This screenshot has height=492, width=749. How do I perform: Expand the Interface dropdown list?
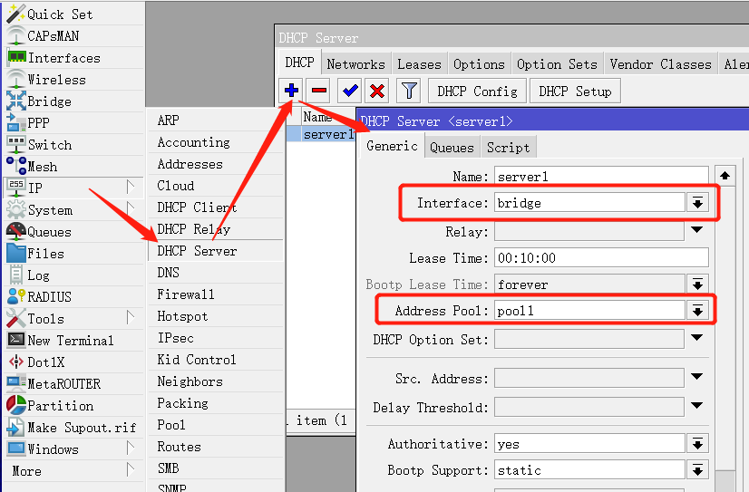[696, 203]
